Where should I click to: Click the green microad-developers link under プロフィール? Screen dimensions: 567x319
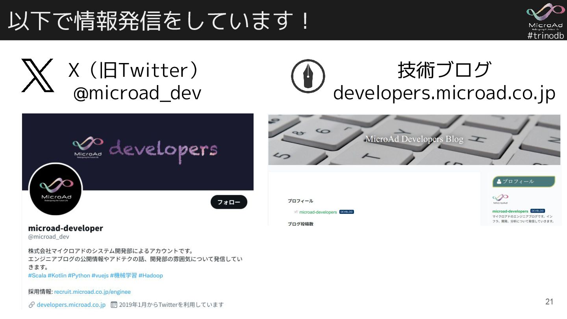tap(318, 212)
